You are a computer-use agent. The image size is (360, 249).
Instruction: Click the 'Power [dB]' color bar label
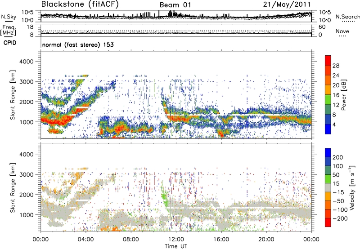pyautogui.click(x=343, y=95)
